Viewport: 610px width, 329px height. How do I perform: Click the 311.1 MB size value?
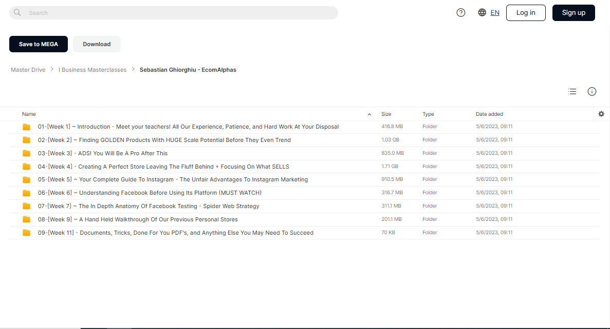pyautogui.click(x=392, y=205)
